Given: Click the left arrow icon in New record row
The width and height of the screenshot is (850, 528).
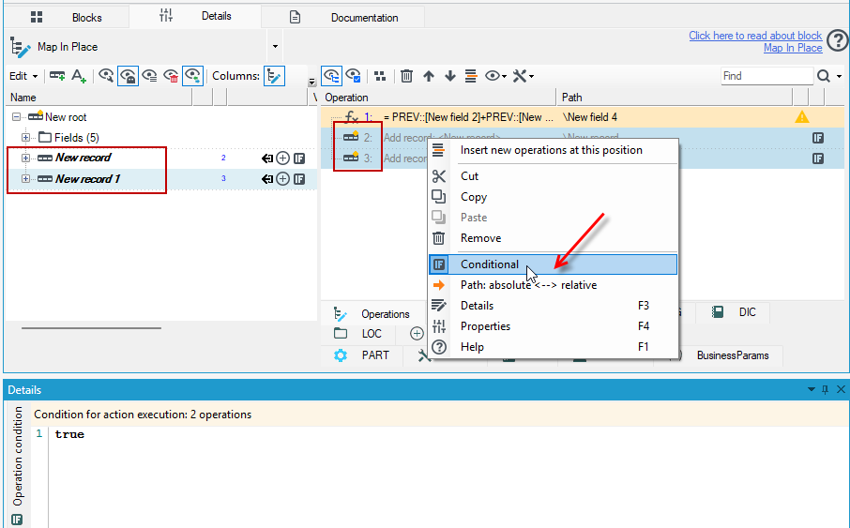Looking at the screenshot, I should pyautogui.click(x=267, y=158).
